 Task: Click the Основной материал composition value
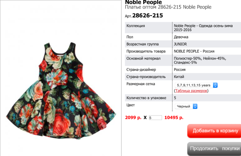click(200, 60)
